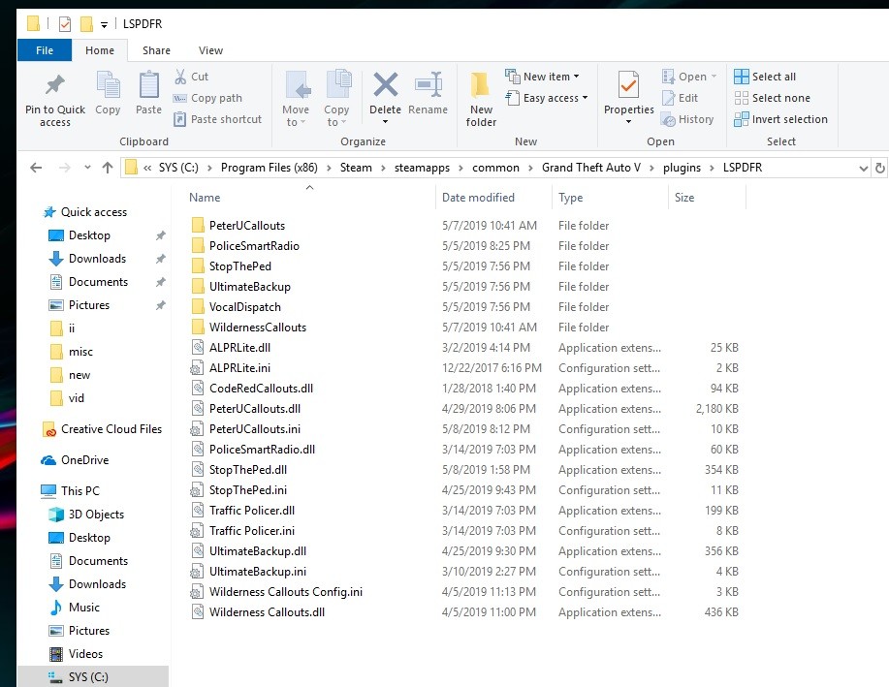Viewport: 889px width, 687px height.
Task: Select the PoliceSmartRadio folder
Action: [254, 246]
